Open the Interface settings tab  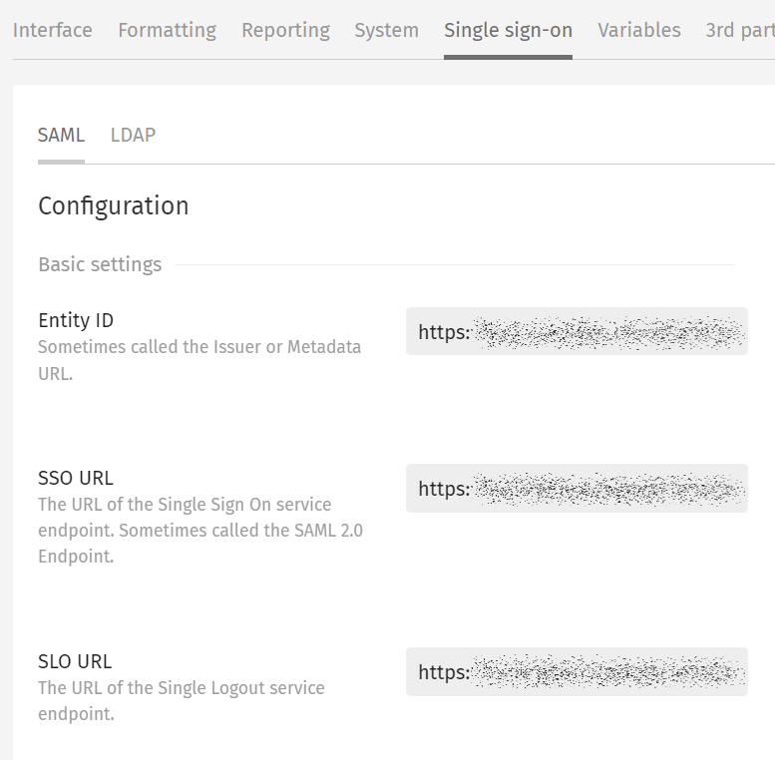point(53,30)
